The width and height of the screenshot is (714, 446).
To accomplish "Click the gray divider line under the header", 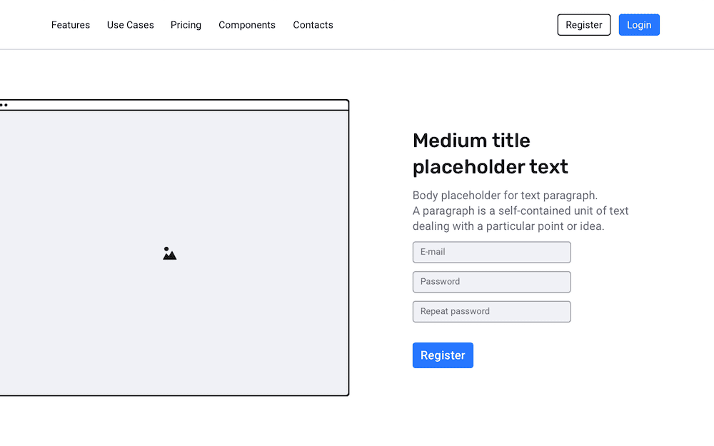I will coord(357,49).
